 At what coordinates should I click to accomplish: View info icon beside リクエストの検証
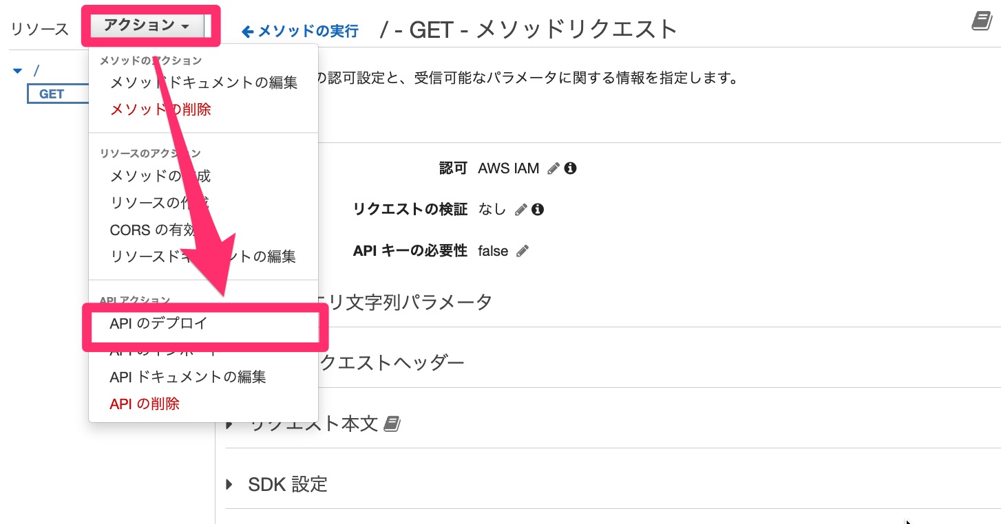538,209
